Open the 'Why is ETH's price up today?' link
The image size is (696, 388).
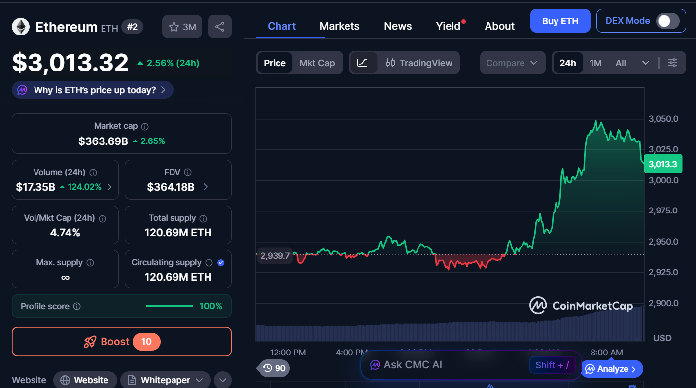pos(92,90)
